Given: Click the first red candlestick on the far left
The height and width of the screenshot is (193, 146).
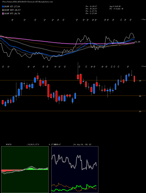Looking at the screenshot, I should 3,102.
